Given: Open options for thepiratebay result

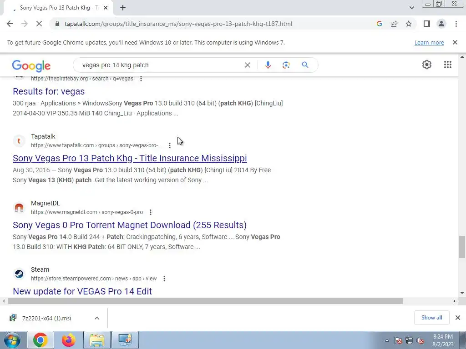Looking at the screenshot, I should pos(141,79).
